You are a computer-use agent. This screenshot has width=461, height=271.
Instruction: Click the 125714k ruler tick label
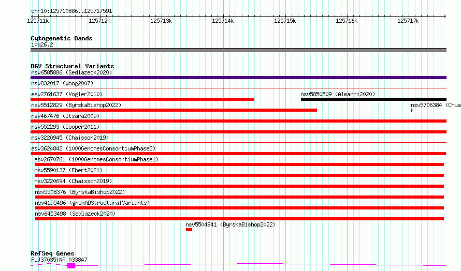coord(223,21)
